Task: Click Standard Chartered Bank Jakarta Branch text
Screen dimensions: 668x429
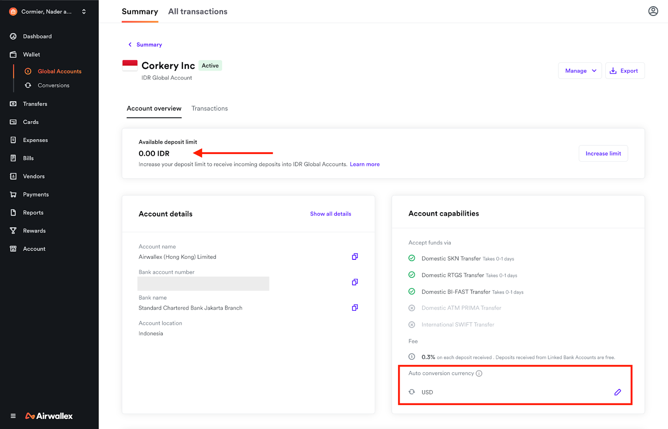Action: tap(190, 308)
